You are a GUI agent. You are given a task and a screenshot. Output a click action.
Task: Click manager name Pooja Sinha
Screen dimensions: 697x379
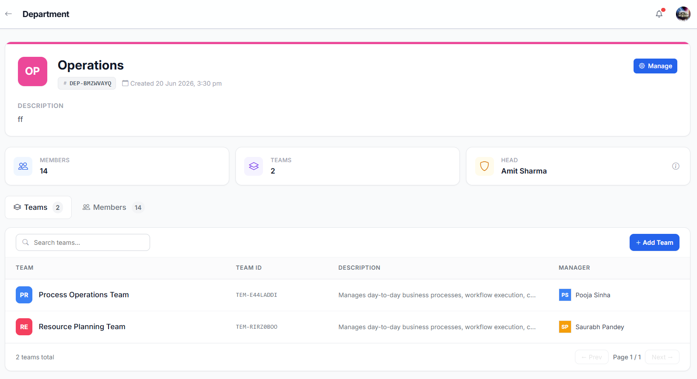pos(593,295)
